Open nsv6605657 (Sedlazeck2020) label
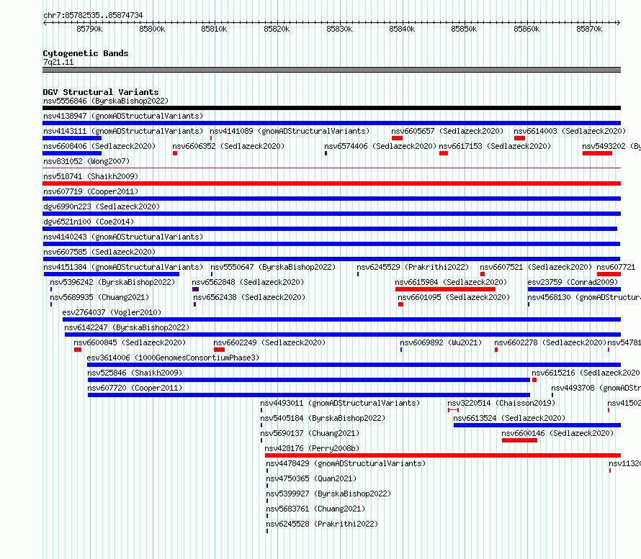The image size is (641, 559). click(447, 131)
